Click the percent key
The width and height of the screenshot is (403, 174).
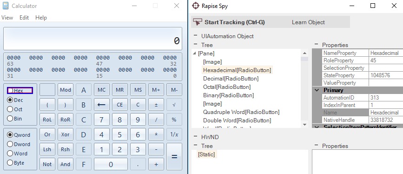pos(174,120)
